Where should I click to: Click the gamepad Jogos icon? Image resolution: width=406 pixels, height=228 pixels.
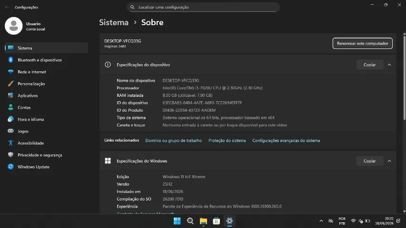coord(10,131)
